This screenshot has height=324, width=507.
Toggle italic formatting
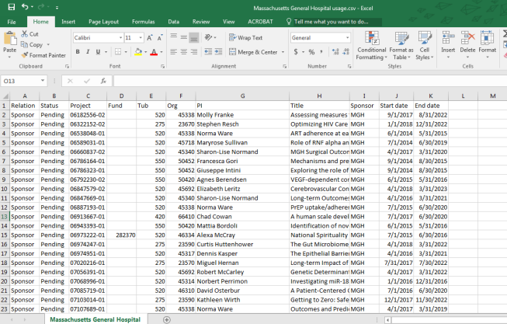click(x=88, y=52)
